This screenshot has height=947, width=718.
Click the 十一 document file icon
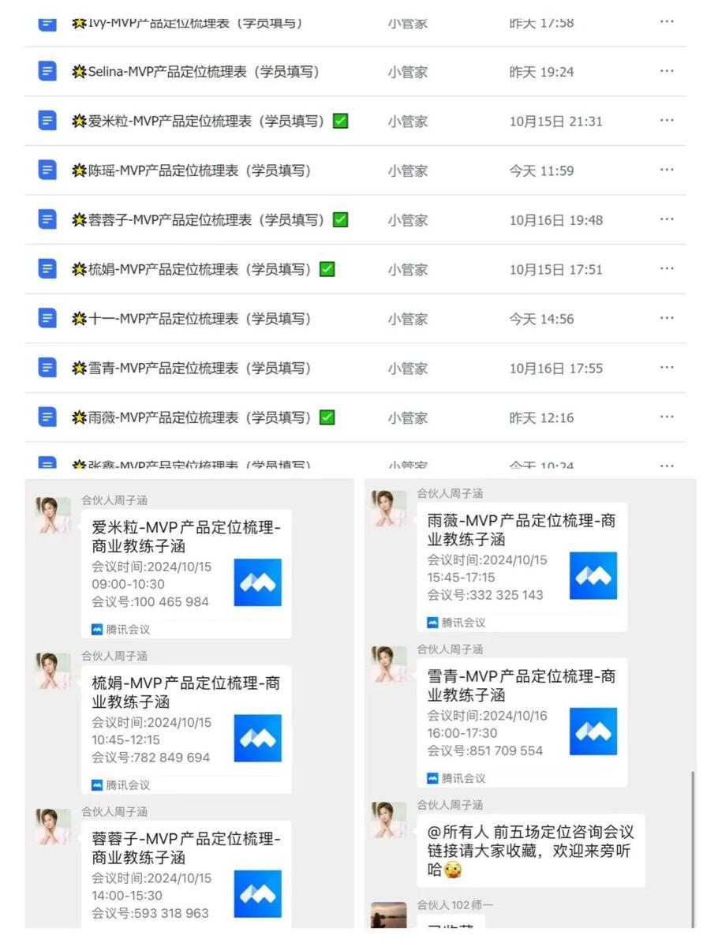tap(47, 319)
